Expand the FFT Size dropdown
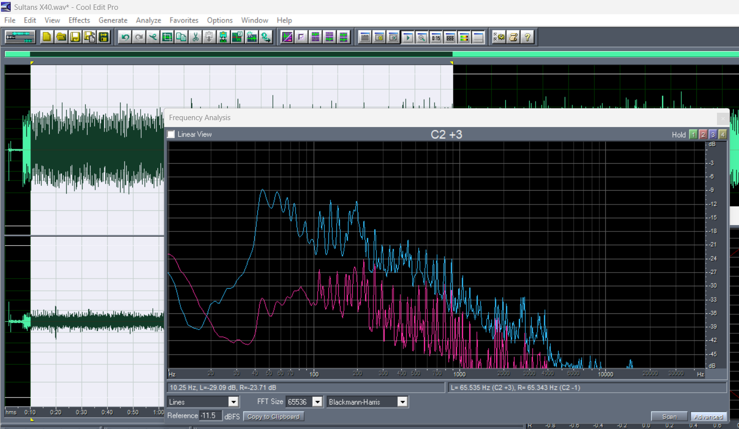This screenshot has width=739, height=429. [317, 402]
